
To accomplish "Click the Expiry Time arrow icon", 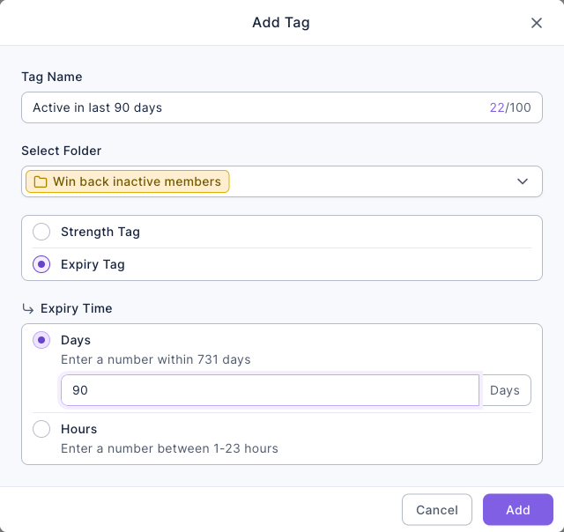I will 28,309.
